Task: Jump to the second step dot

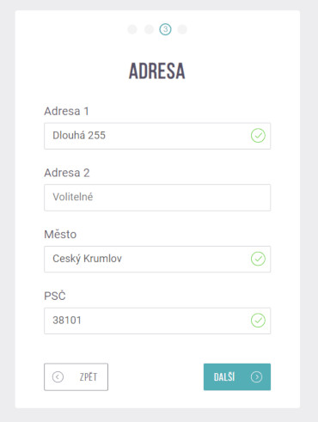Action: pyautogui.click(x=149, y=29)
